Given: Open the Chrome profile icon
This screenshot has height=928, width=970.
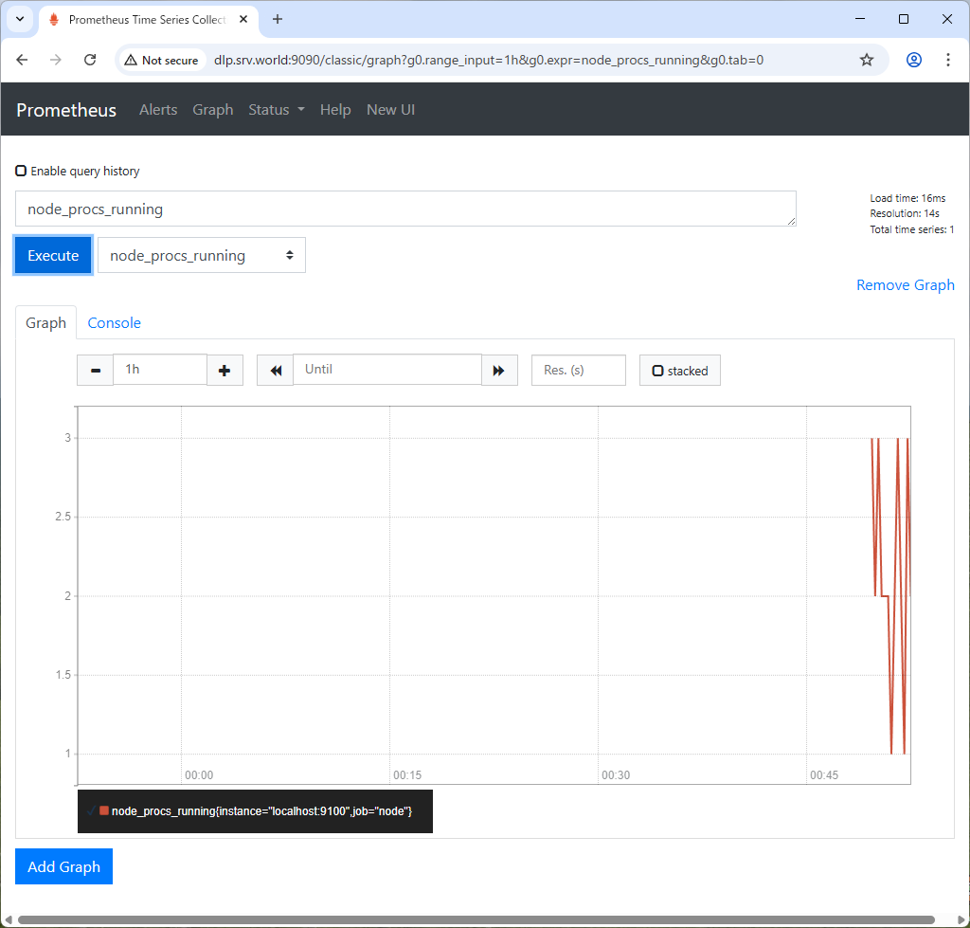Looking at the screenshot, I should click(x=913, y=60).
